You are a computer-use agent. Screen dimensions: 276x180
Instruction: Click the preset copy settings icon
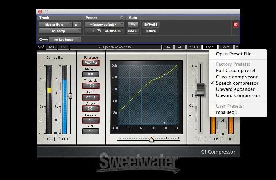pyautogui.click(x=99, y=31)
